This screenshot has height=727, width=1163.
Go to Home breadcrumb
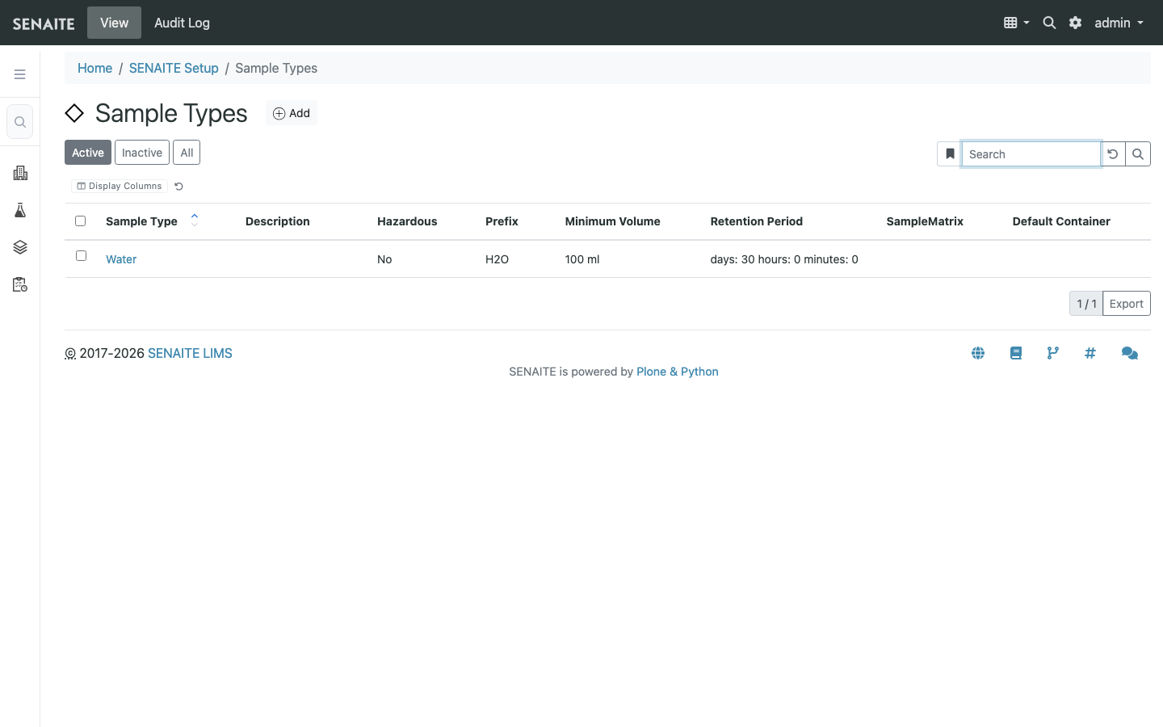click(x=94, y=68)
